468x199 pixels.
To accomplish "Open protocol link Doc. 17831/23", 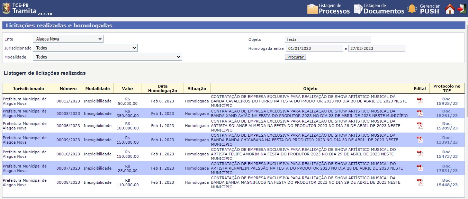I will point(447,168).
